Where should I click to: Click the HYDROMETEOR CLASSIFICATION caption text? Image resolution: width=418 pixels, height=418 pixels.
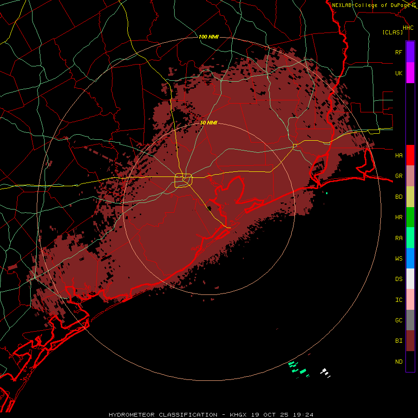click(x=163, y=415)
